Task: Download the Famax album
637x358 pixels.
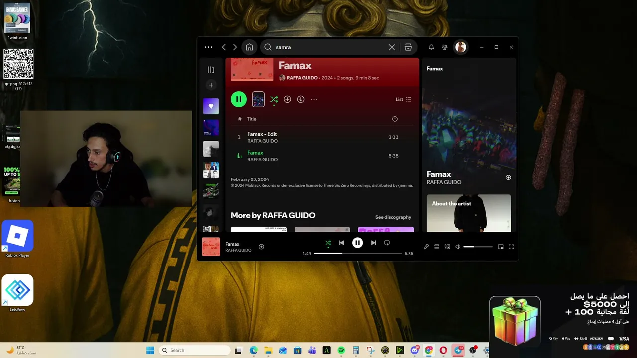Action: click(301, 99)
